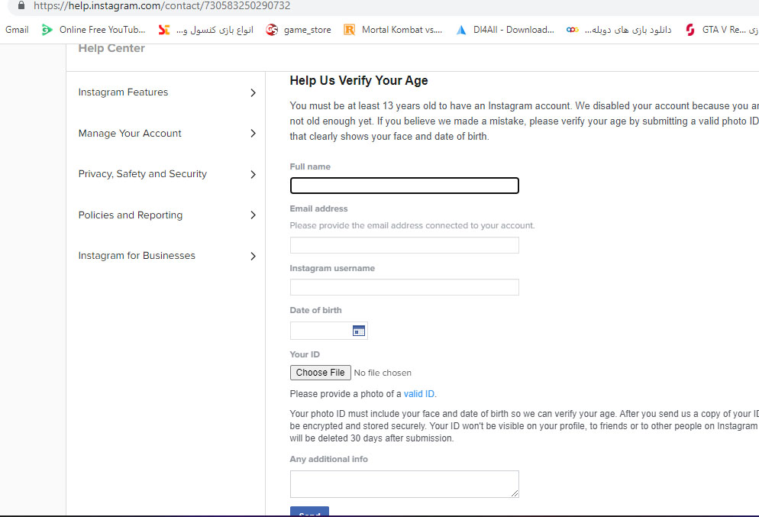Click the Date of birth label
The image size is (759, 517).
pyautogui.click(x=315, y=310)
